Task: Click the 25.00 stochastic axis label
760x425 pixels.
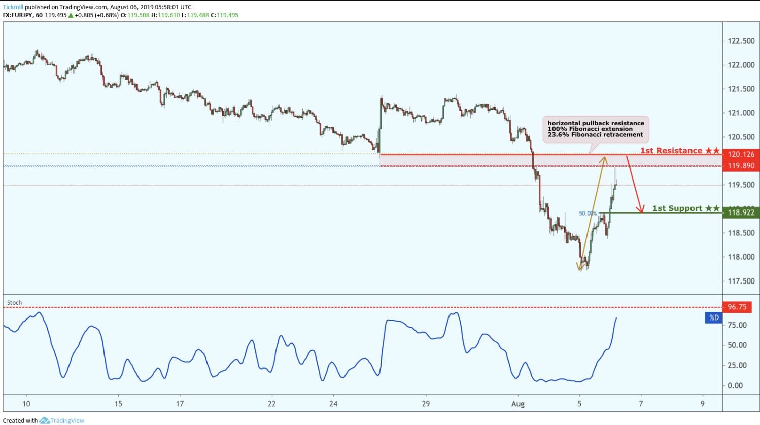Action: [737, 365]
